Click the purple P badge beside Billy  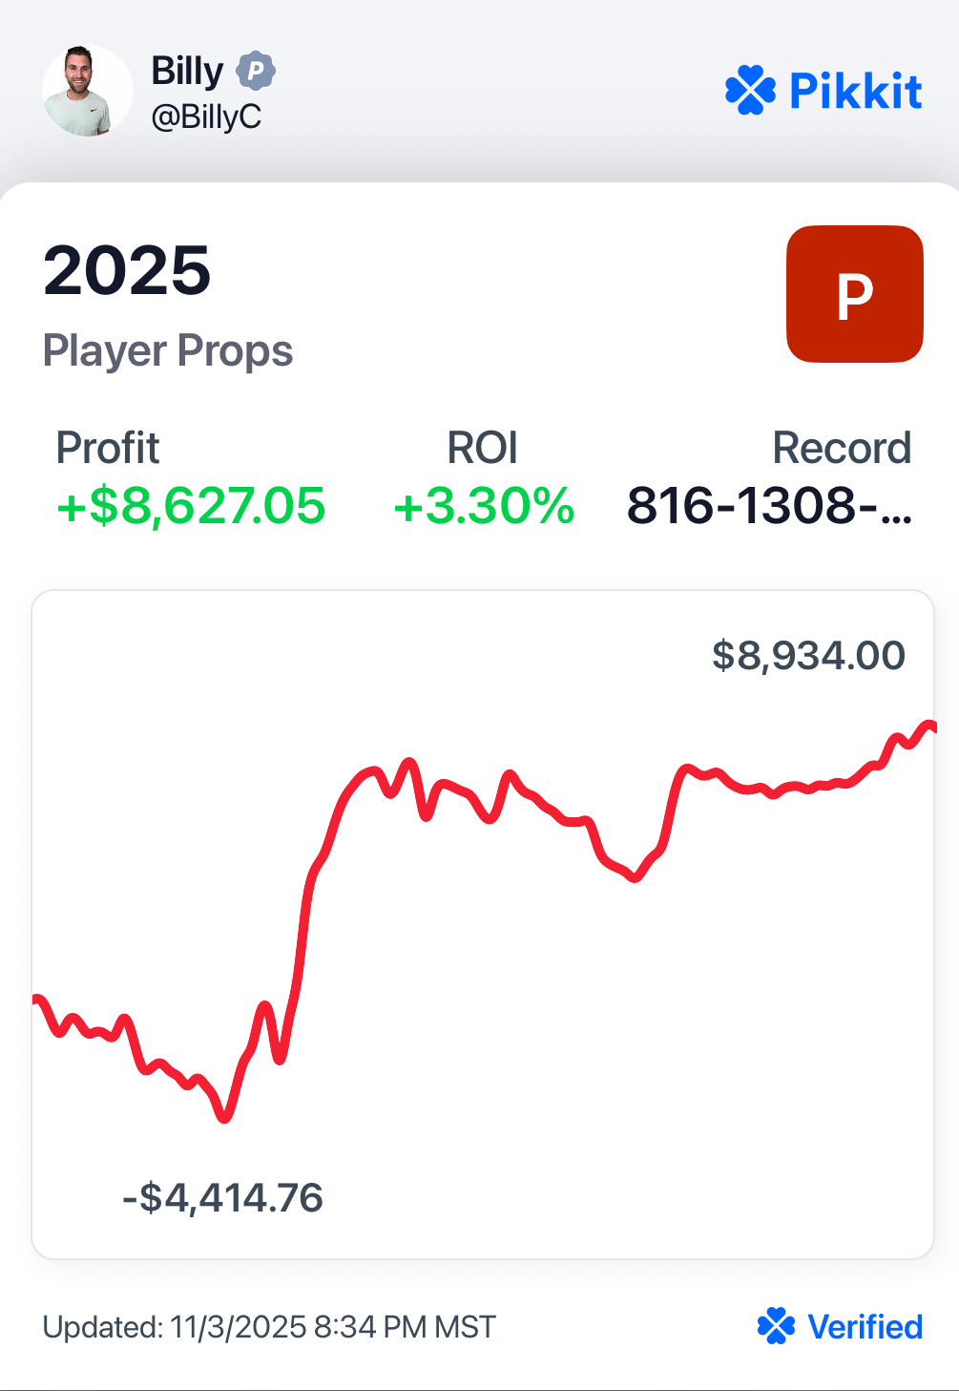pos(256,71)
